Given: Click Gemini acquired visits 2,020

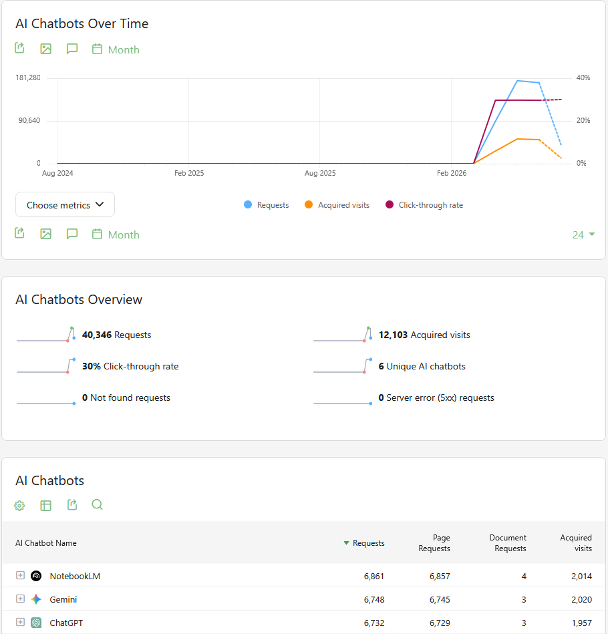Looking at the screenshot, I should [x=582, y=600].
